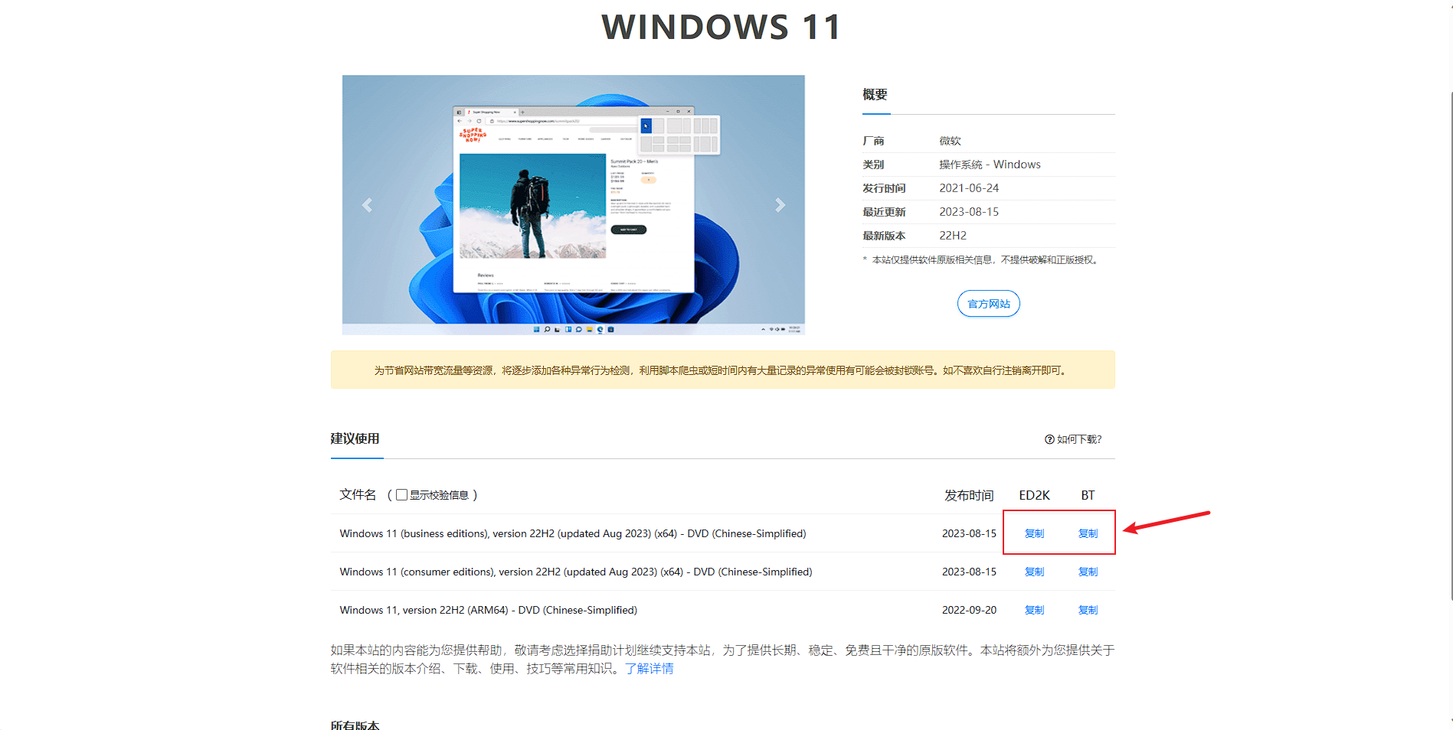Copy ED2K link for consumer editions
The width and height of the screenshot is (1453, 730).
coord(1034,572)
